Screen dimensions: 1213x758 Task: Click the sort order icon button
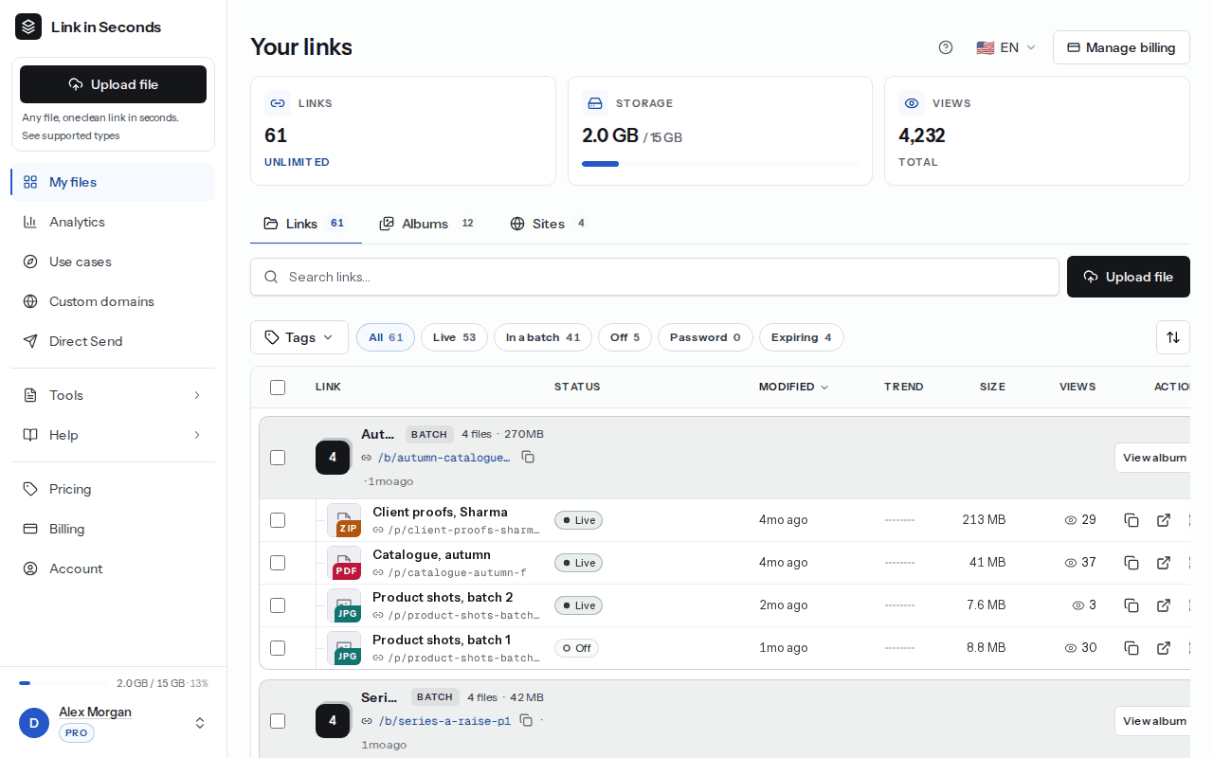pyautogui.click(x=1173, y=337)
